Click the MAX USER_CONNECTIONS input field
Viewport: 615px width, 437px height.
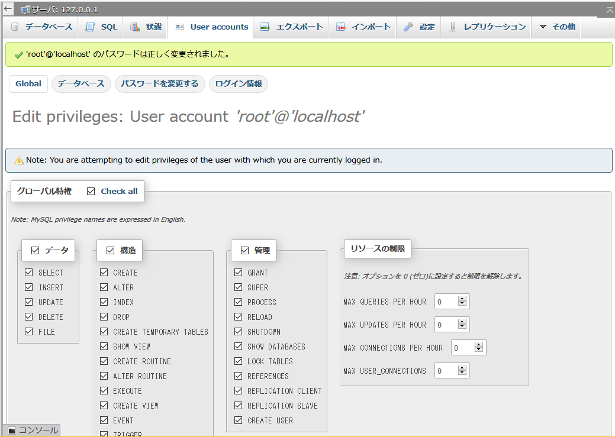click(446, 371)
